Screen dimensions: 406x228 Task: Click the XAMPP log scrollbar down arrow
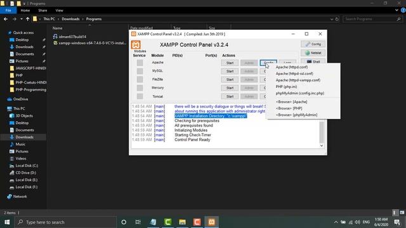[322, 146]
